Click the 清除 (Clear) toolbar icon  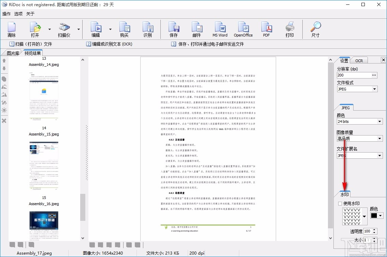[12, 29]
